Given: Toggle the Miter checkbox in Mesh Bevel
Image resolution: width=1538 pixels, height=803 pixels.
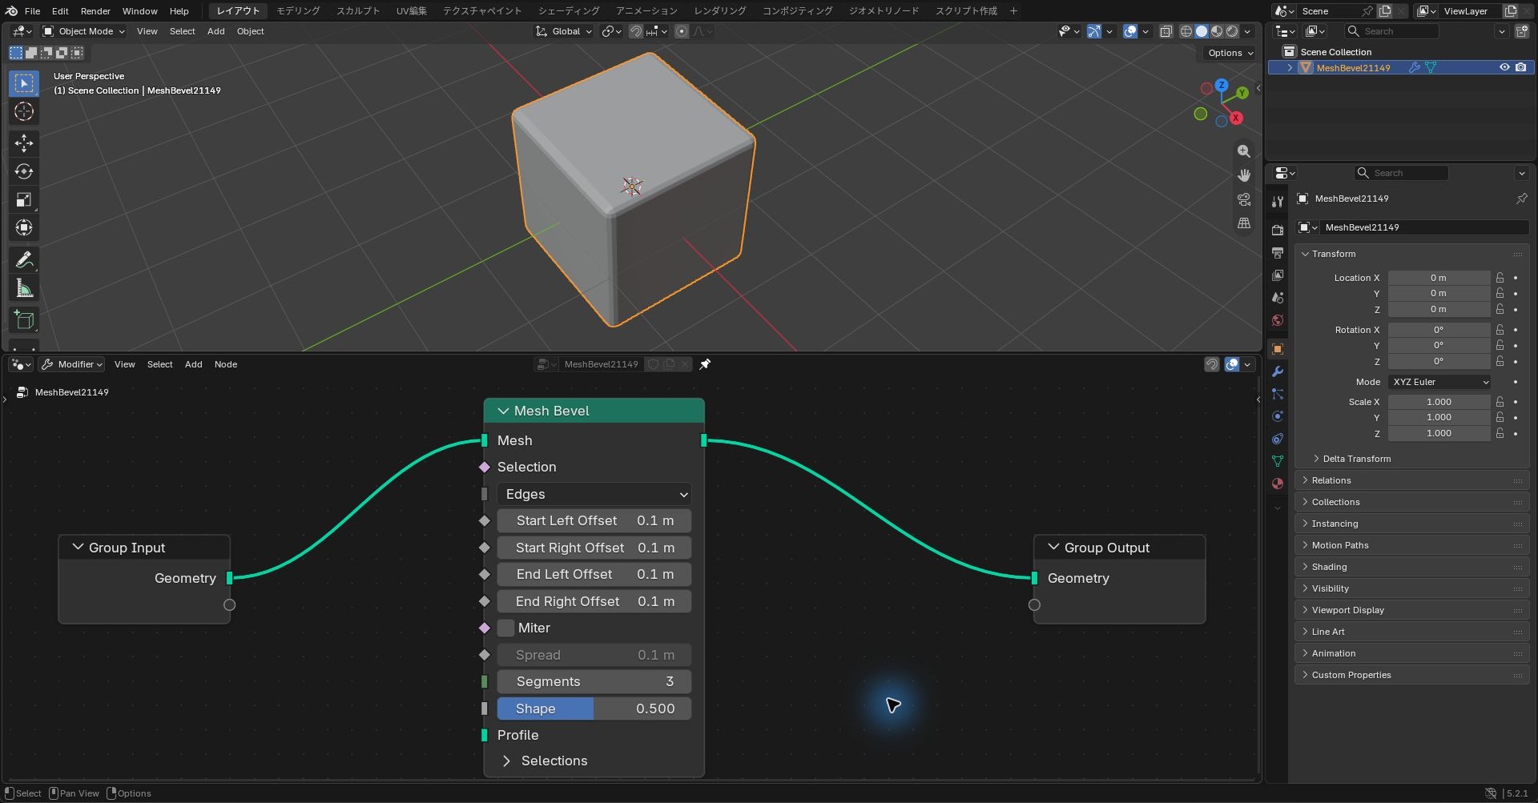Looking at the screenshot, I should [505, 628].
